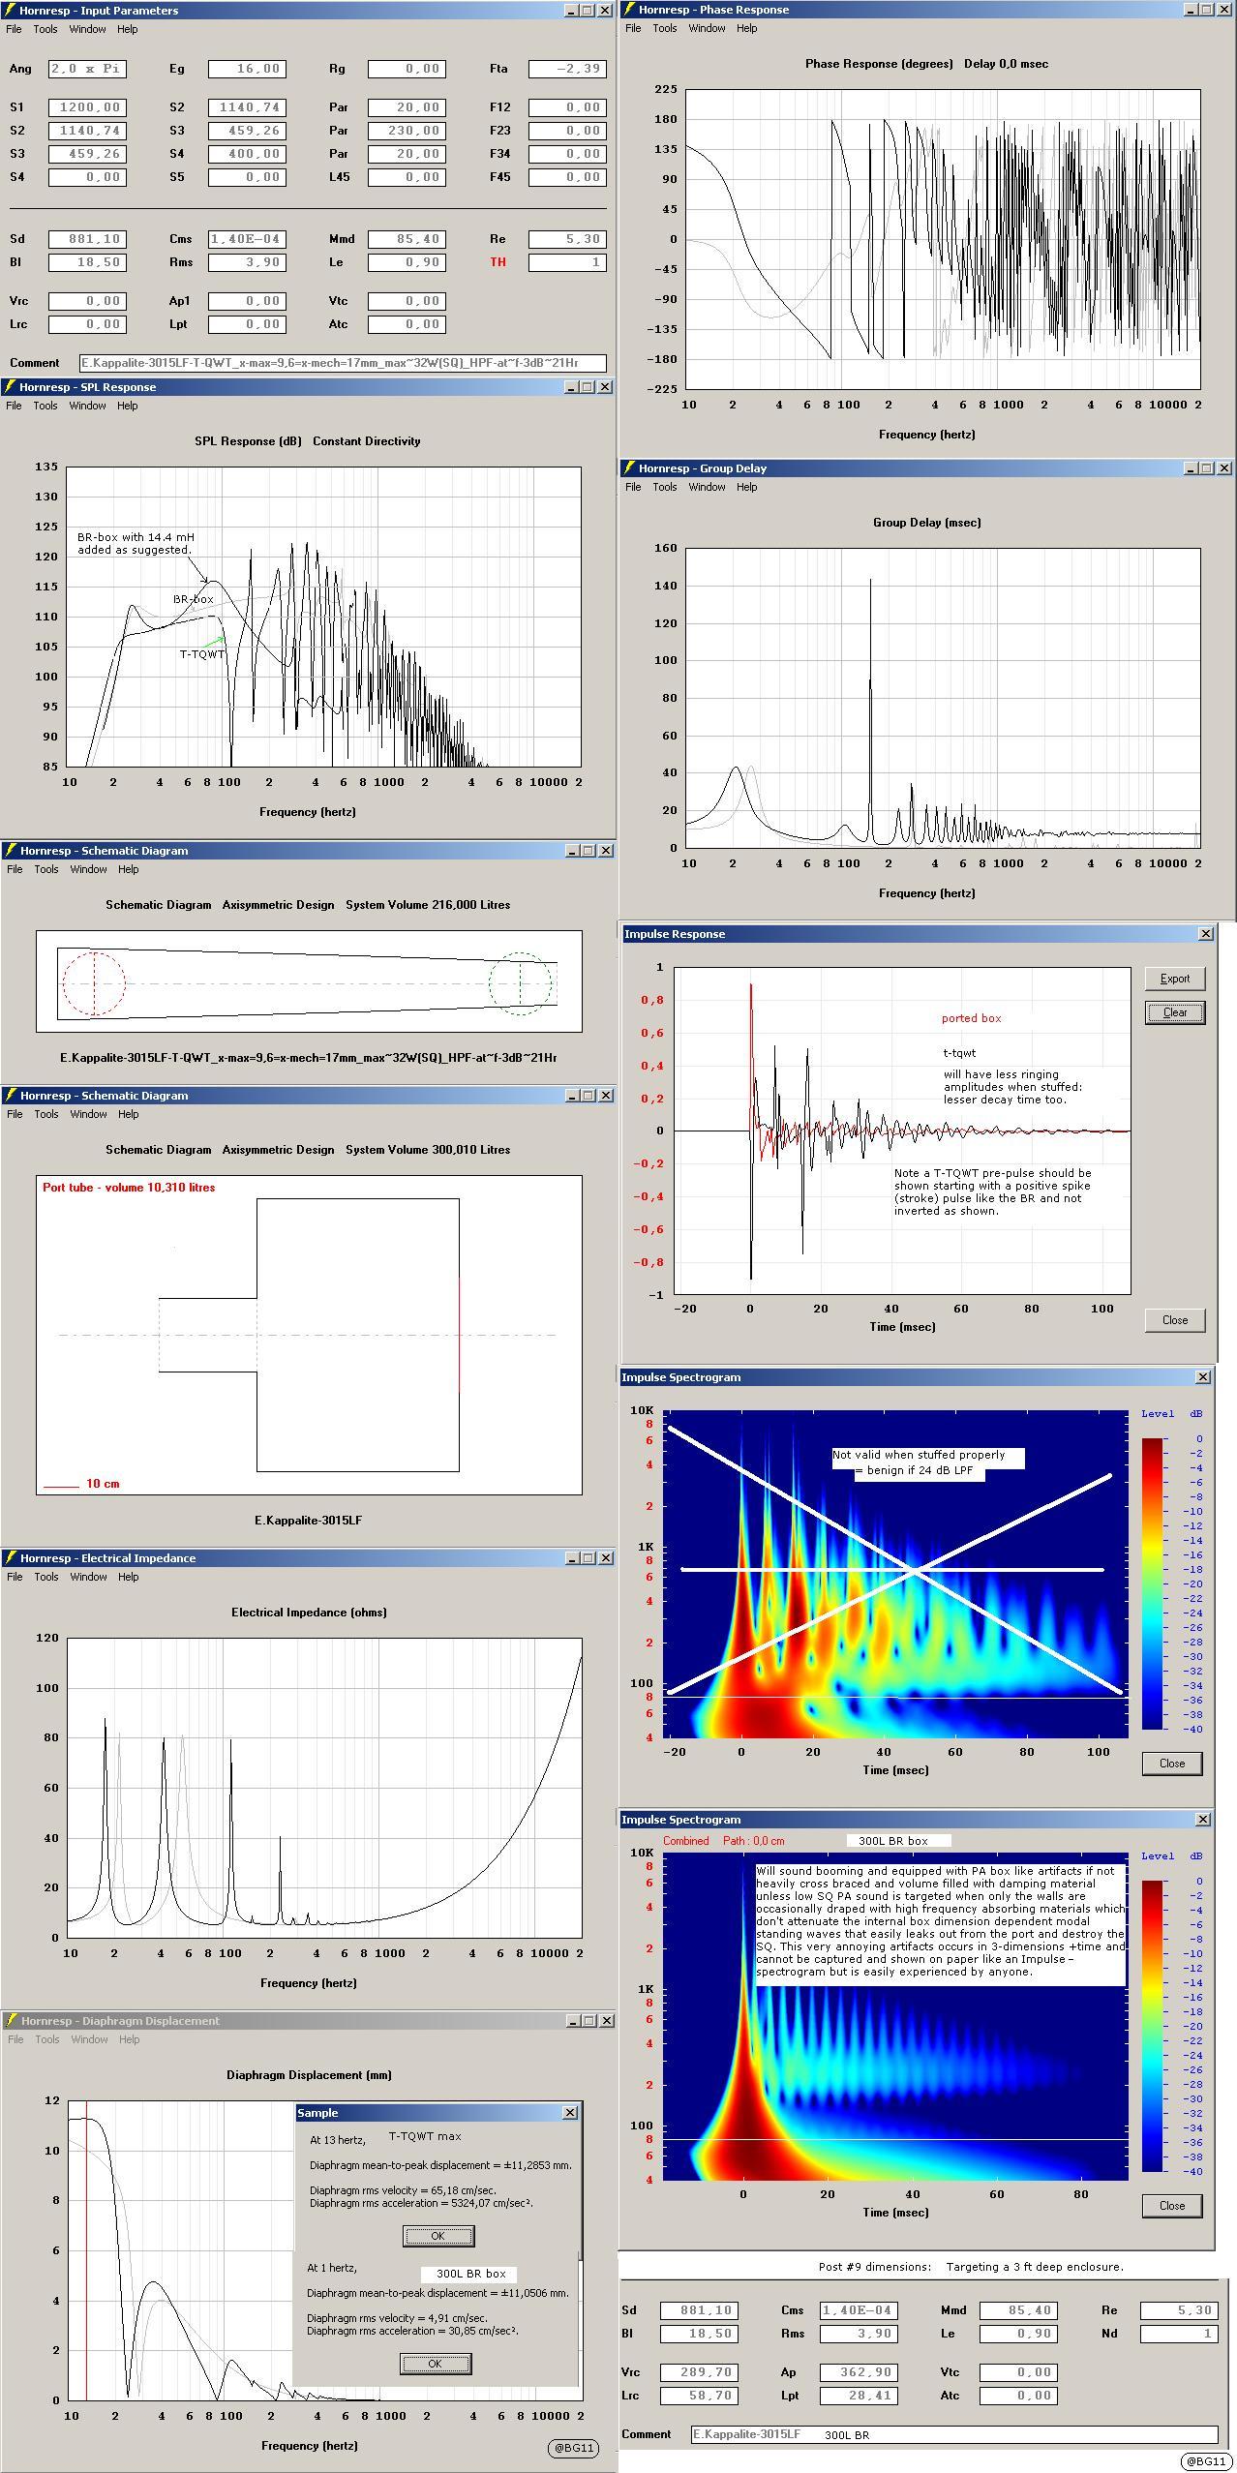The width and height of the screenshot is (1237, 2473).
Task: Close 300L BR Impulse Spectrogram with X
Action: (x=1203, y=1820)
